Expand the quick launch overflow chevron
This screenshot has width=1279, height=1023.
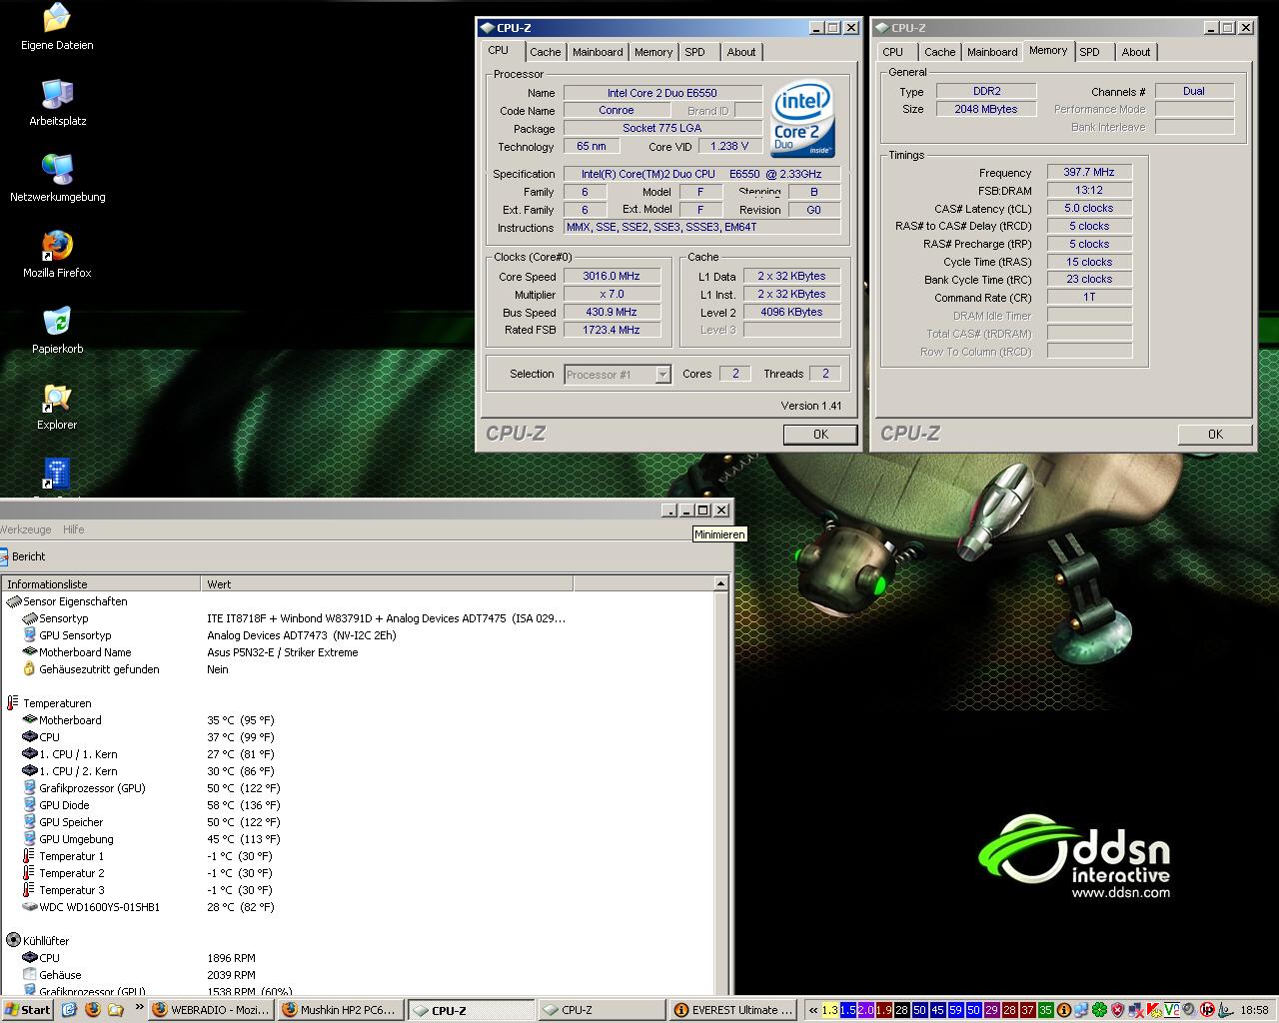tap(139, 1009)
